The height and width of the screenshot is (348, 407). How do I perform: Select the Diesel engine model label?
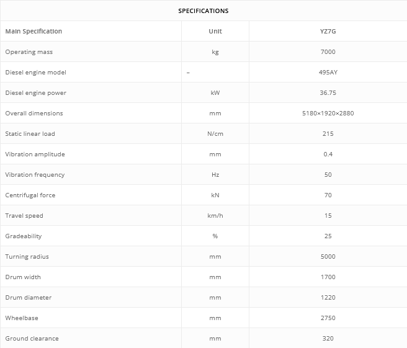pyautogui.click(x=36, y=73)
